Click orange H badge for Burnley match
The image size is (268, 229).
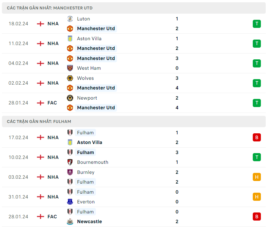(x=257, y=177)
